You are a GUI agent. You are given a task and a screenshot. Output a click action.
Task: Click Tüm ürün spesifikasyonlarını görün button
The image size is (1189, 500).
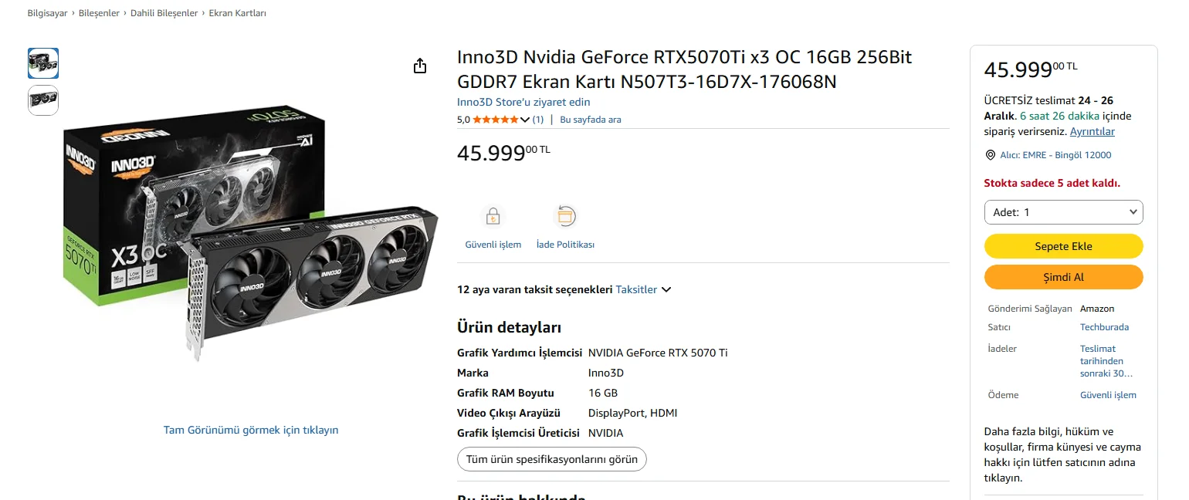pos(551,459)
